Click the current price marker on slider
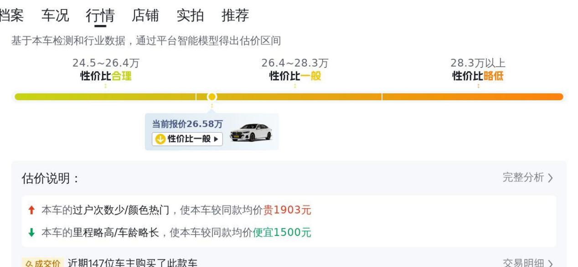 pos(212,97)
